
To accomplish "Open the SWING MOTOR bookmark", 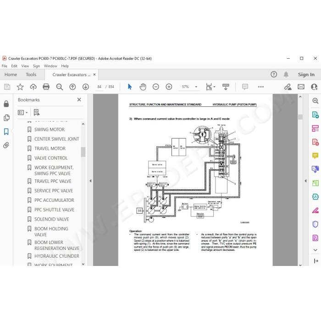I will point(50,129).
